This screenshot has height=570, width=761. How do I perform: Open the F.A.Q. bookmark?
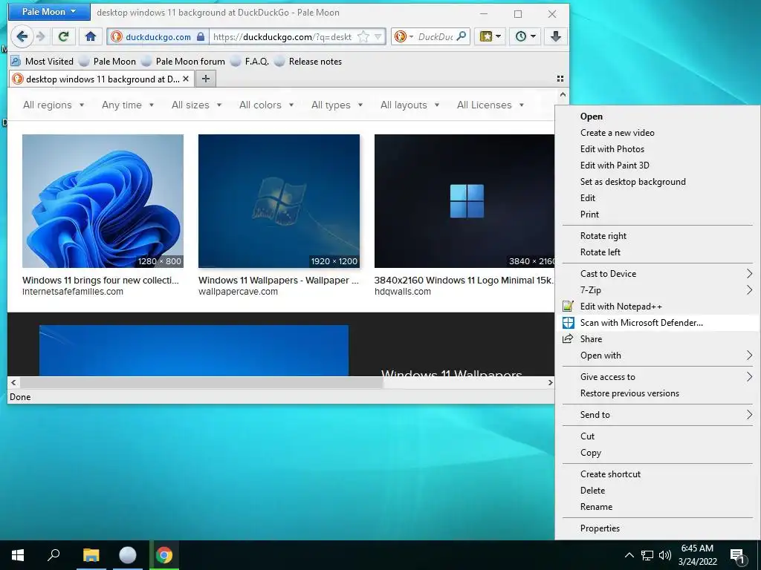tap(250, 61)
